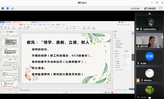This screenshot has width=164, height=99.
Task: Decrease the second offset stepper with minus
Action: pyautogui.click(x=124, y=63)
